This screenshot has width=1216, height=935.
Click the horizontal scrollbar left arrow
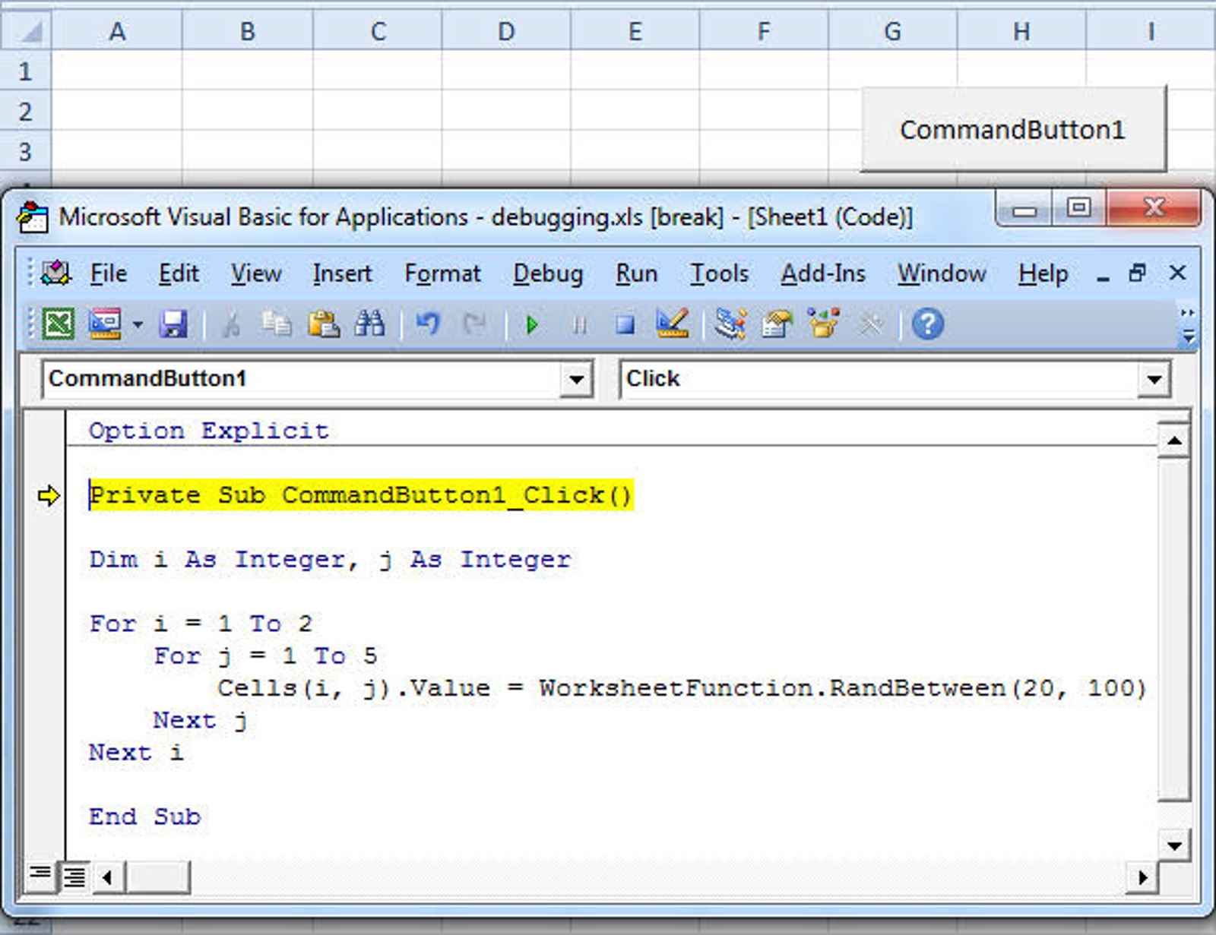[107, 877]
